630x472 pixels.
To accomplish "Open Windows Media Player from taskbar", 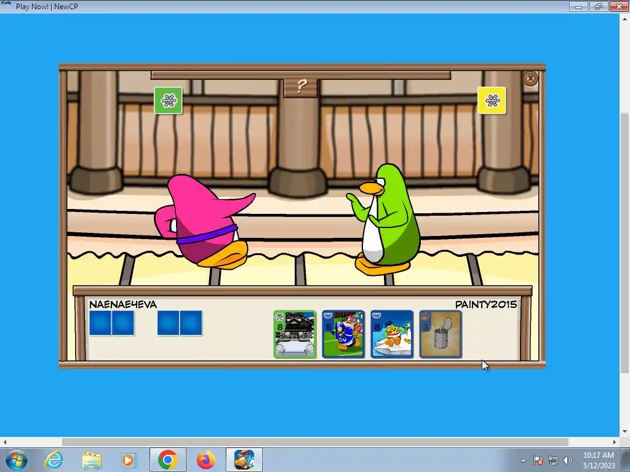I will coord(129,460).
